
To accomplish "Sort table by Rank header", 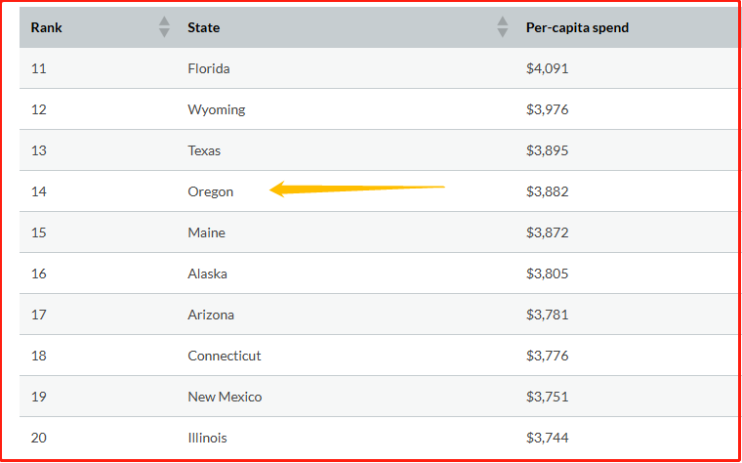I will click(x=47, y=27).
